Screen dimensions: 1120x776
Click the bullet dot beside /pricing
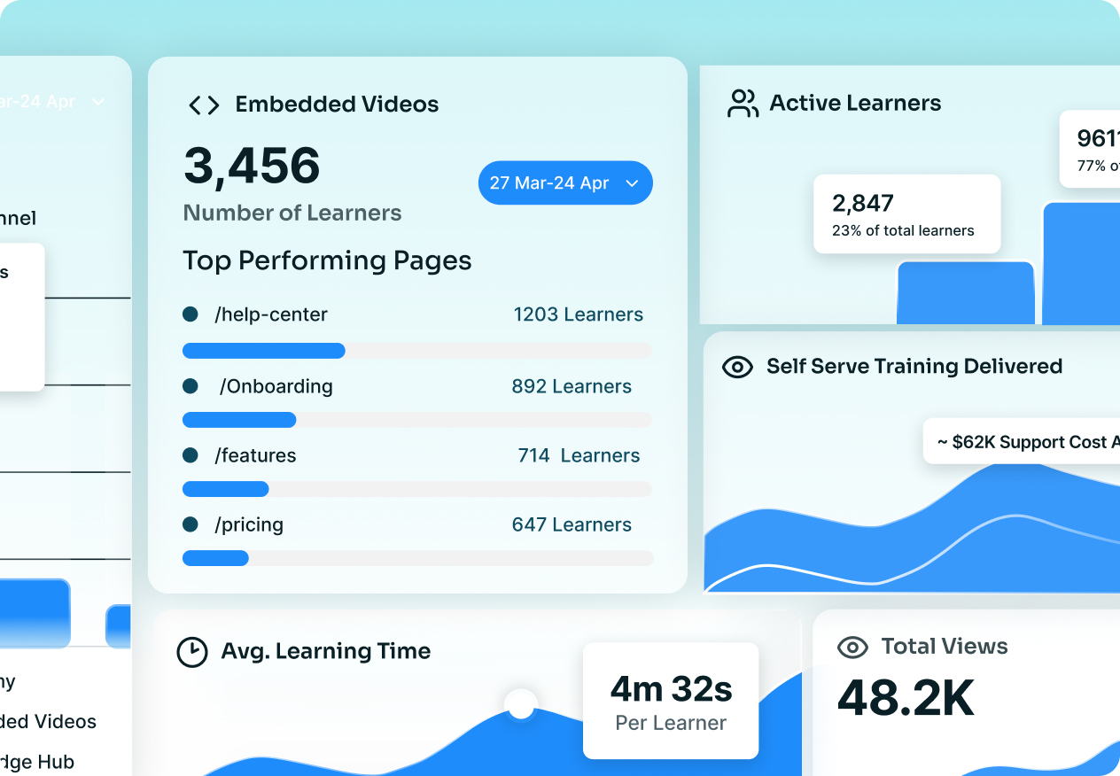190,524
